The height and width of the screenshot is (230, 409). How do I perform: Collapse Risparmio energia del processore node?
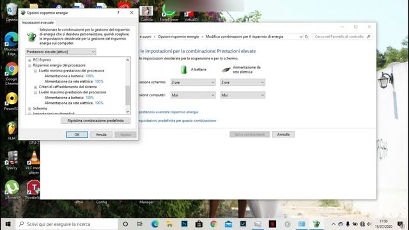point(30,65)
